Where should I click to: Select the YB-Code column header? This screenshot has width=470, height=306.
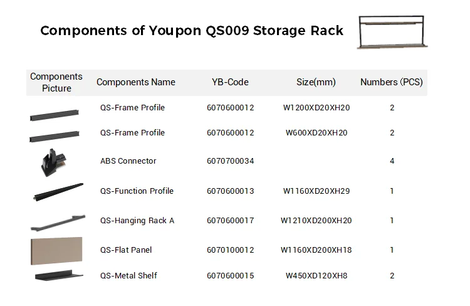230,82
